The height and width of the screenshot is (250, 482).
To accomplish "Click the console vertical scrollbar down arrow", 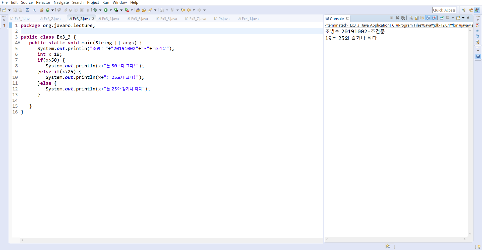I will [x=470, y=234].
